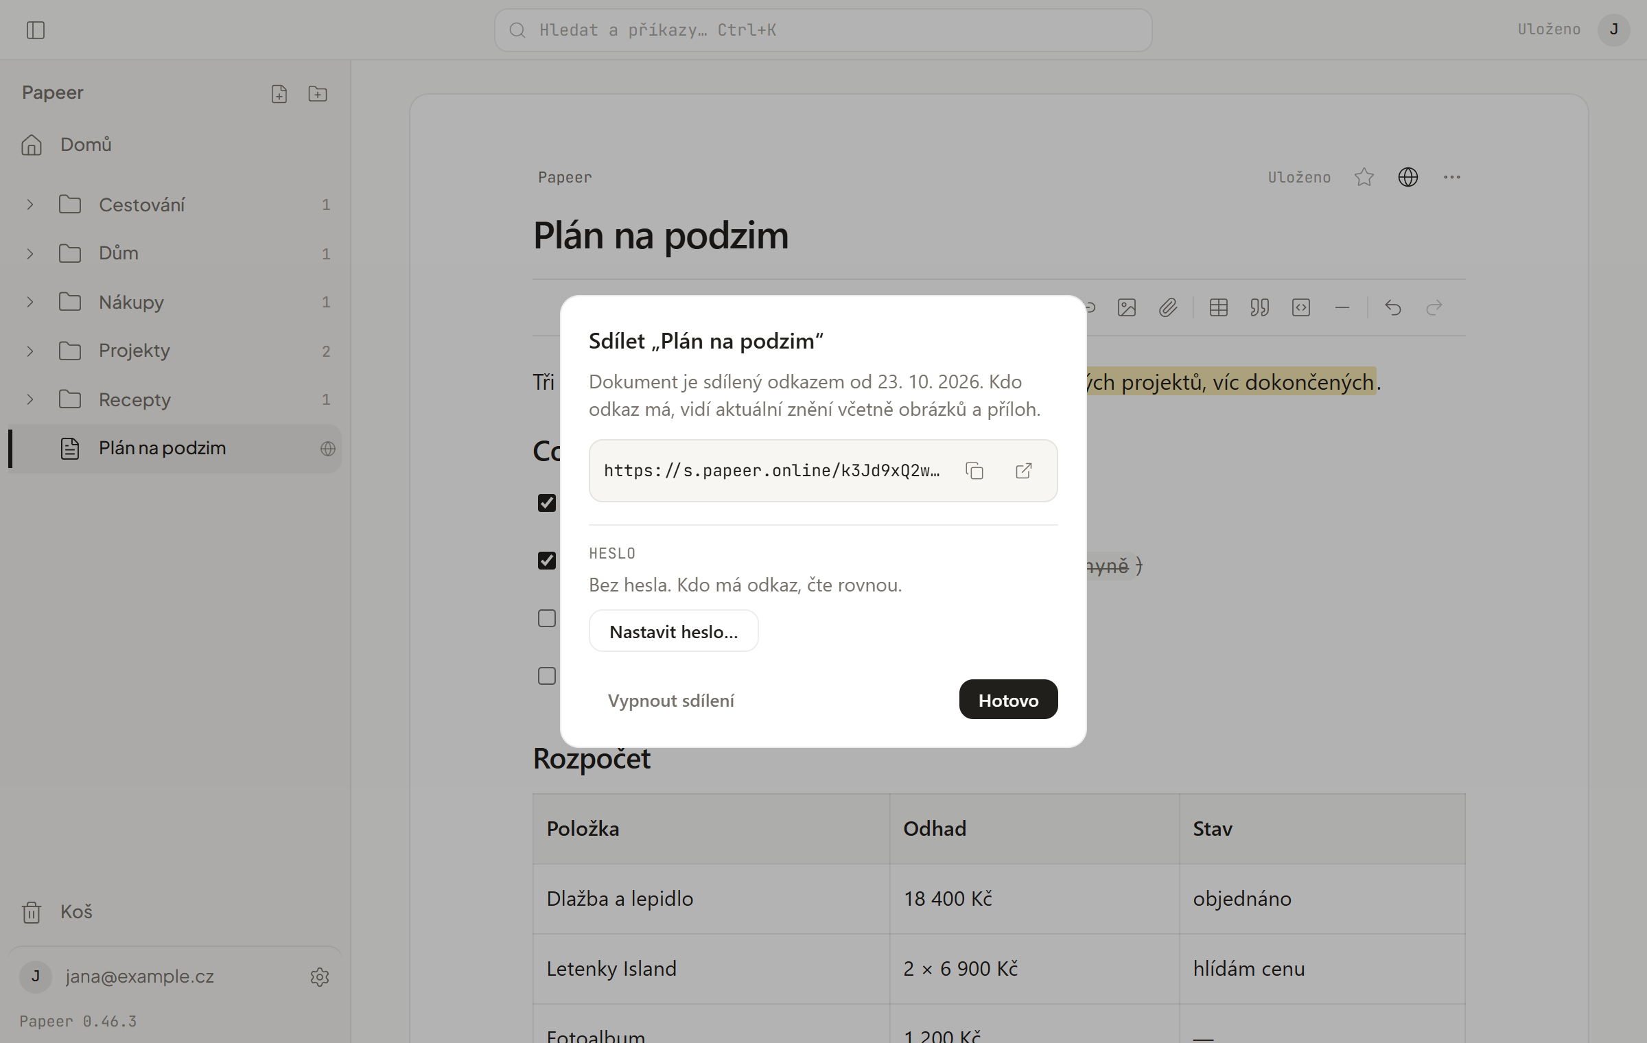Insert table toolbar icon
The image size is (1647, 1043).
tap(1219, 307)
